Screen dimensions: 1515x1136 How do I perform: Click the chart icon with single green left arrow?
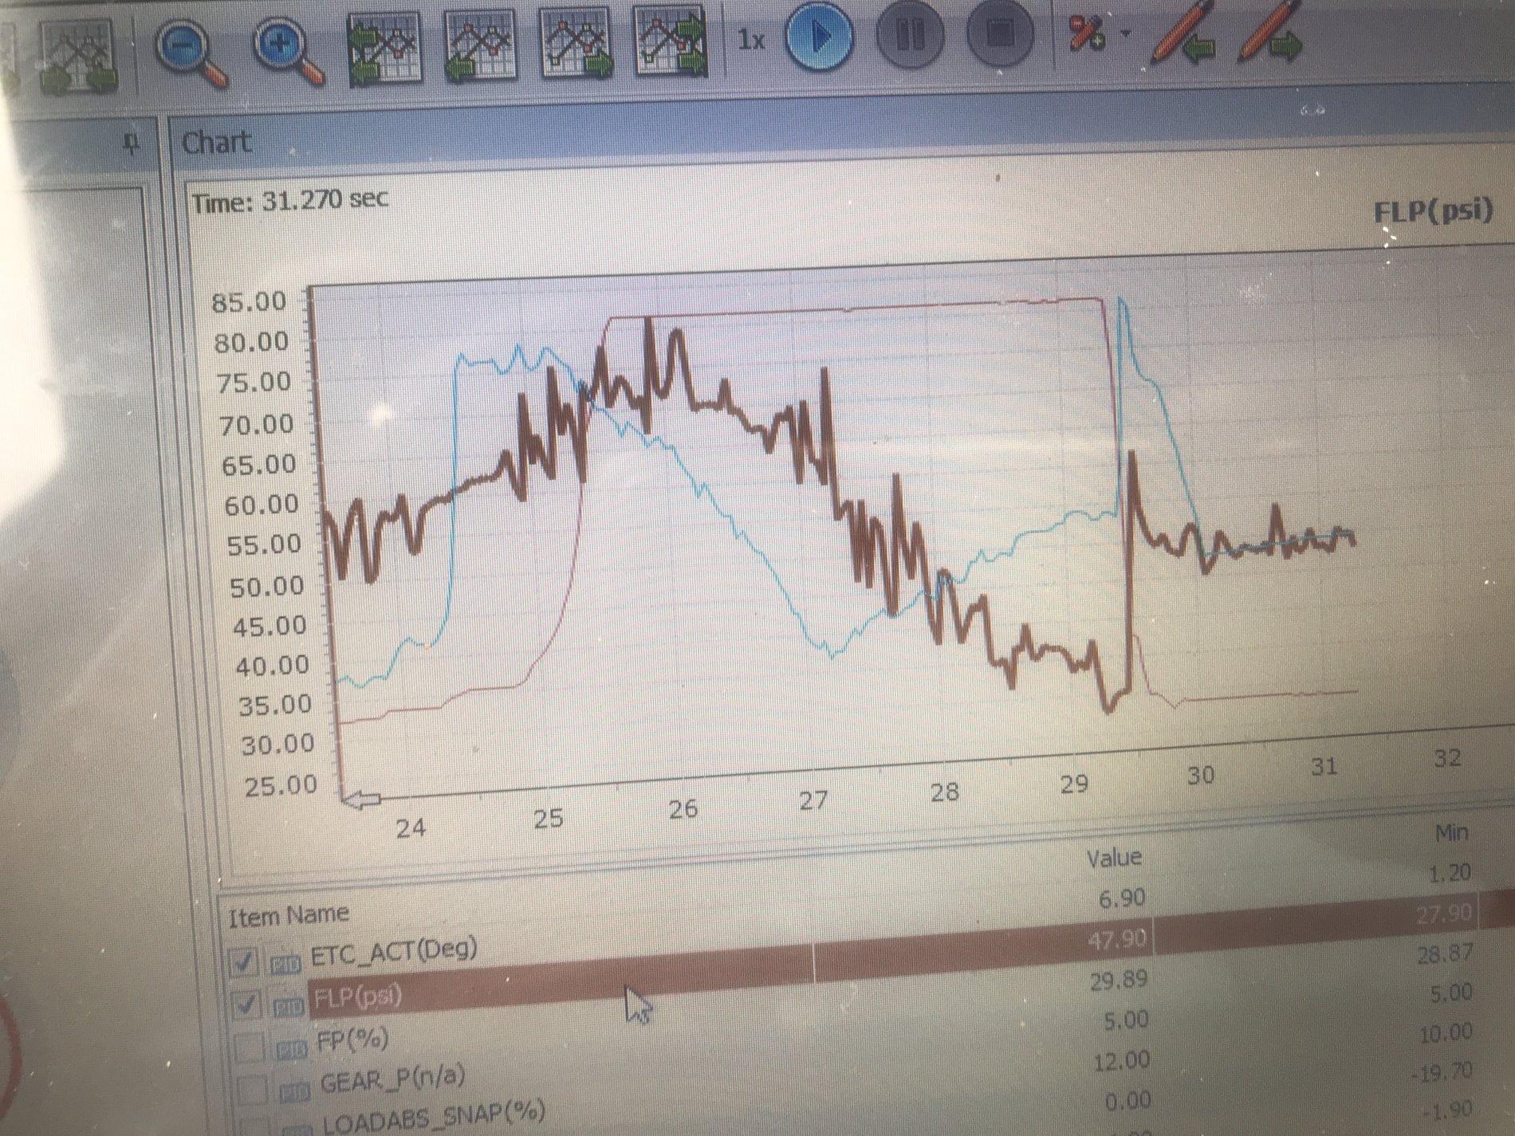pyautogui.click(x=479, y=46)
